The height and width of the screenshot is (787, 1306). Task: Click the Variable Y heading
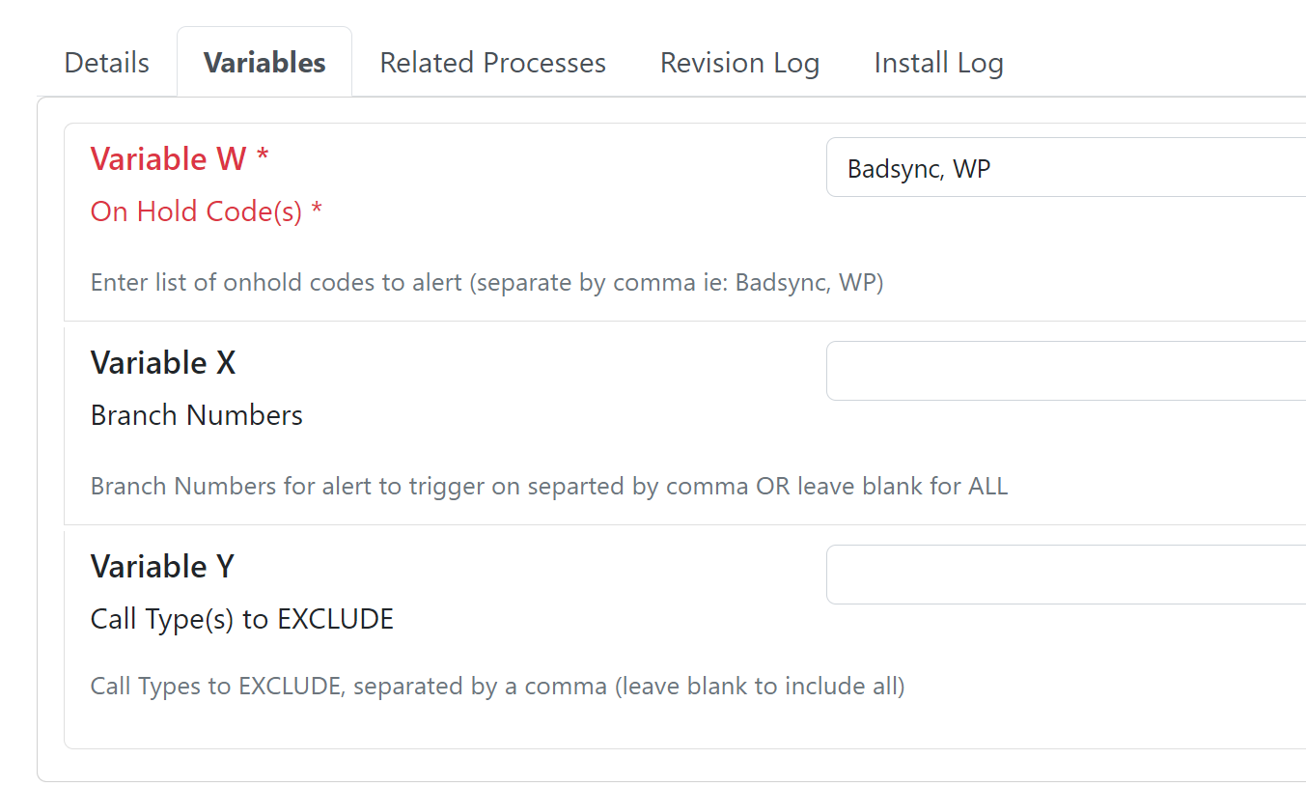tap(162, 567)
